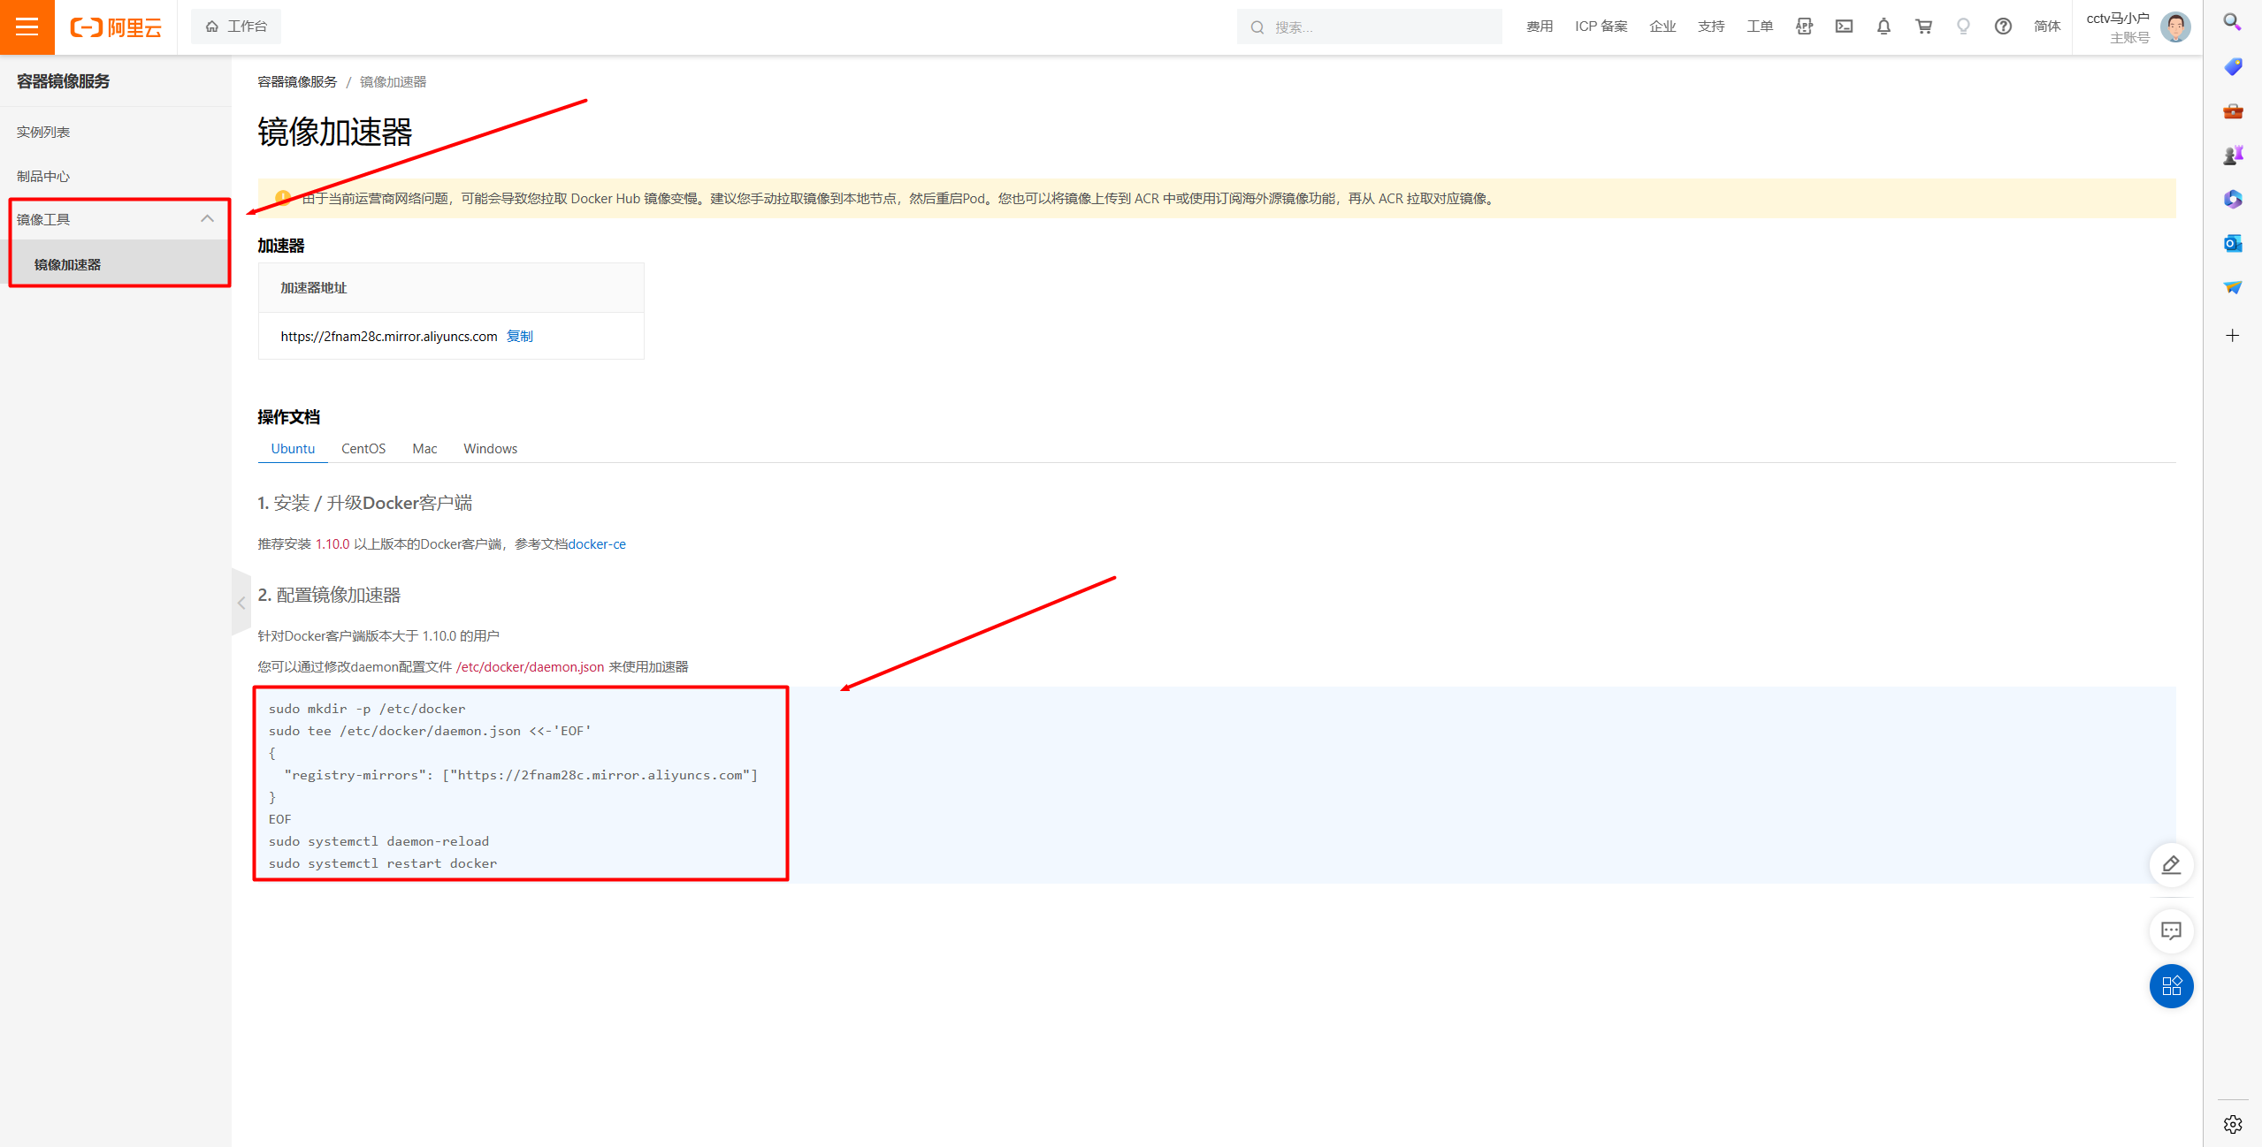Switch language via 简体 selector
The height and width of the screenshot is (1147, 2262).
pos(2047,27)
